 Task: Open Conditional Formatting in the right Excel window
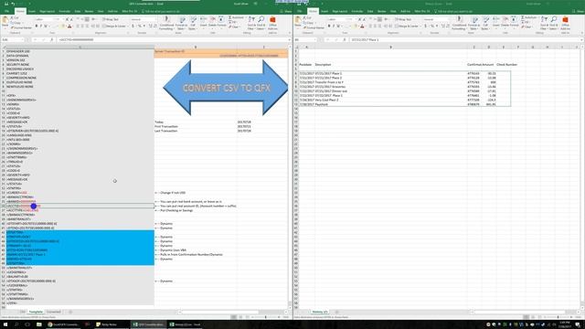(x=459, y=23)
